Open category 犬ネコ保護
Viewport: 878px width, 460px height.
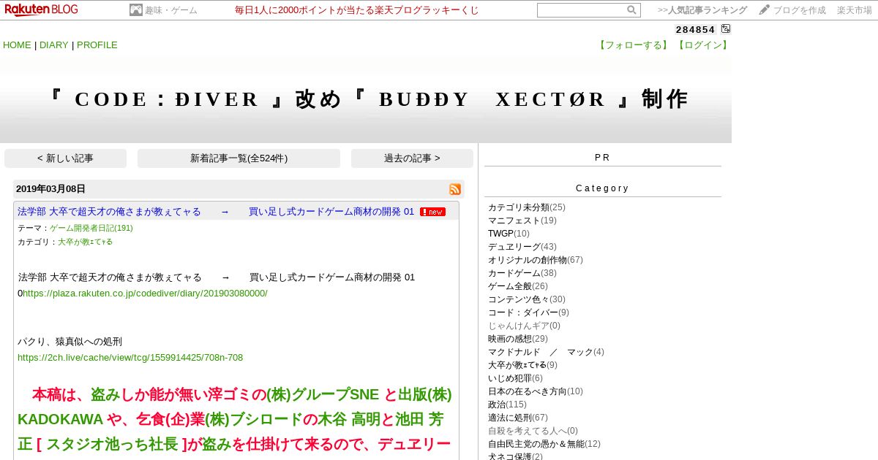pos(510,456)
